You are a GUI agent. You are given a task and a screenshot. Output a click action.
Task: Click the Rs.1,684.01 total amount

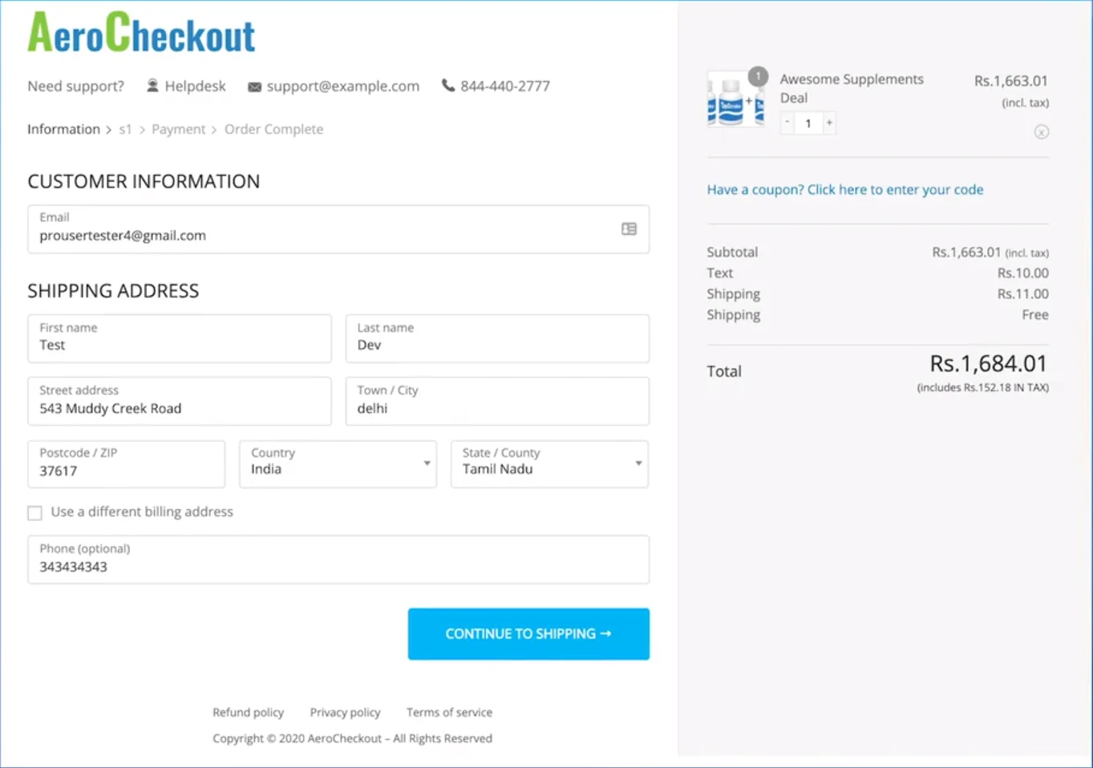[988, 364]
